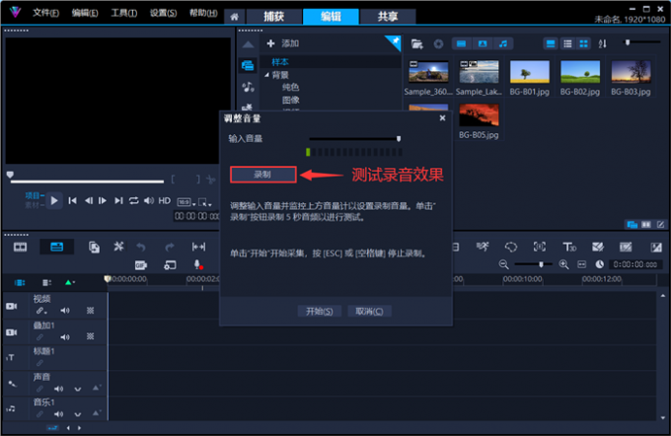
Task: Switch library to thumbnail view
Action: click(583, 43)
